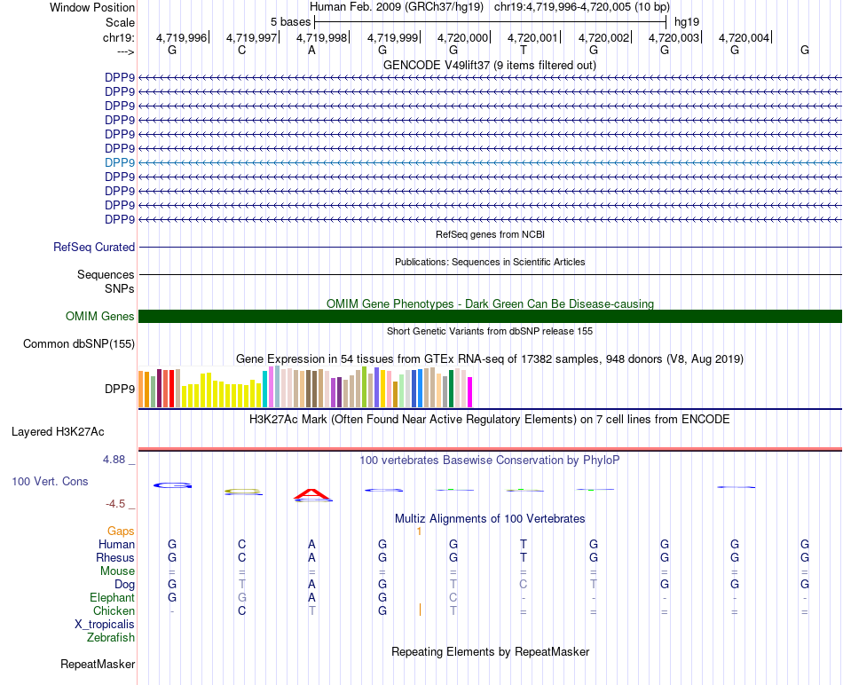
Task: Click the Rhesus alignment row label
Action: 115,557
